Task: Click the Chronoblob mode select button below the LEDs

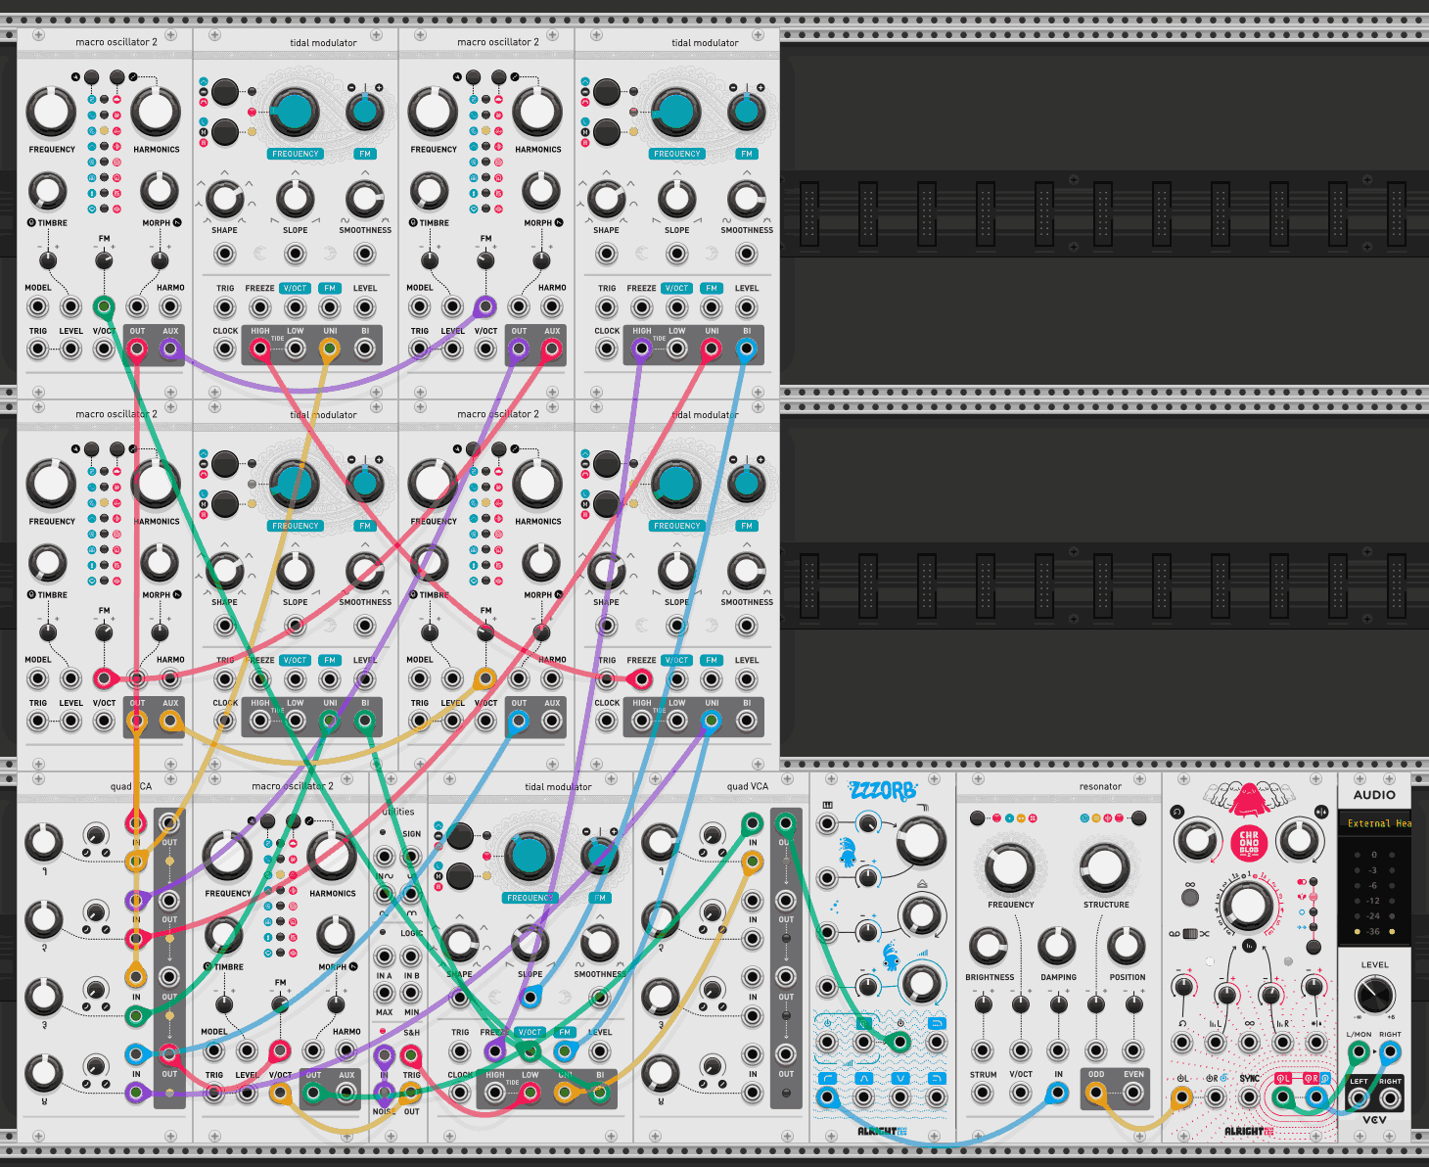Action: click(1314, 945)
